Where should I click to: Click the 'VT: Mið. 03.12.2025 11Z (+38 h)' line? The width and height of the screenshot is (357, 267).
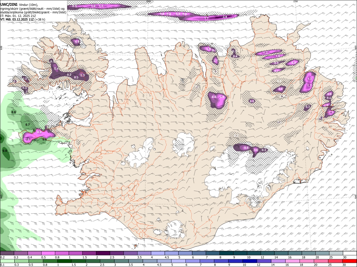(x=23, y=19)
